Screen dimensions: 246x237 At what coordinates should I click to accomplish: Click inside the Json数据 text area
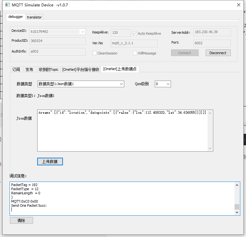pyautogui.click(x=122, y=131)
